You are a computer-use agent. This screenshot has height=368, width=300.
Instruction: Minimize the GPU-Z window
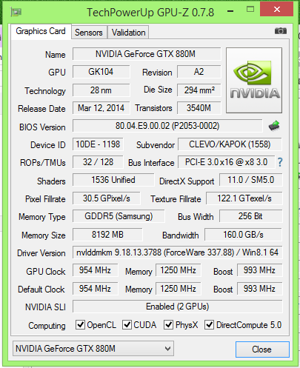230,11
